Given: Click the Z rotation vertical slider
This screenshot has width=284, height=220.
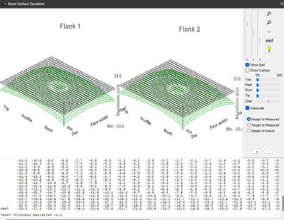Looking at the screenshot, I should [260, 33].
